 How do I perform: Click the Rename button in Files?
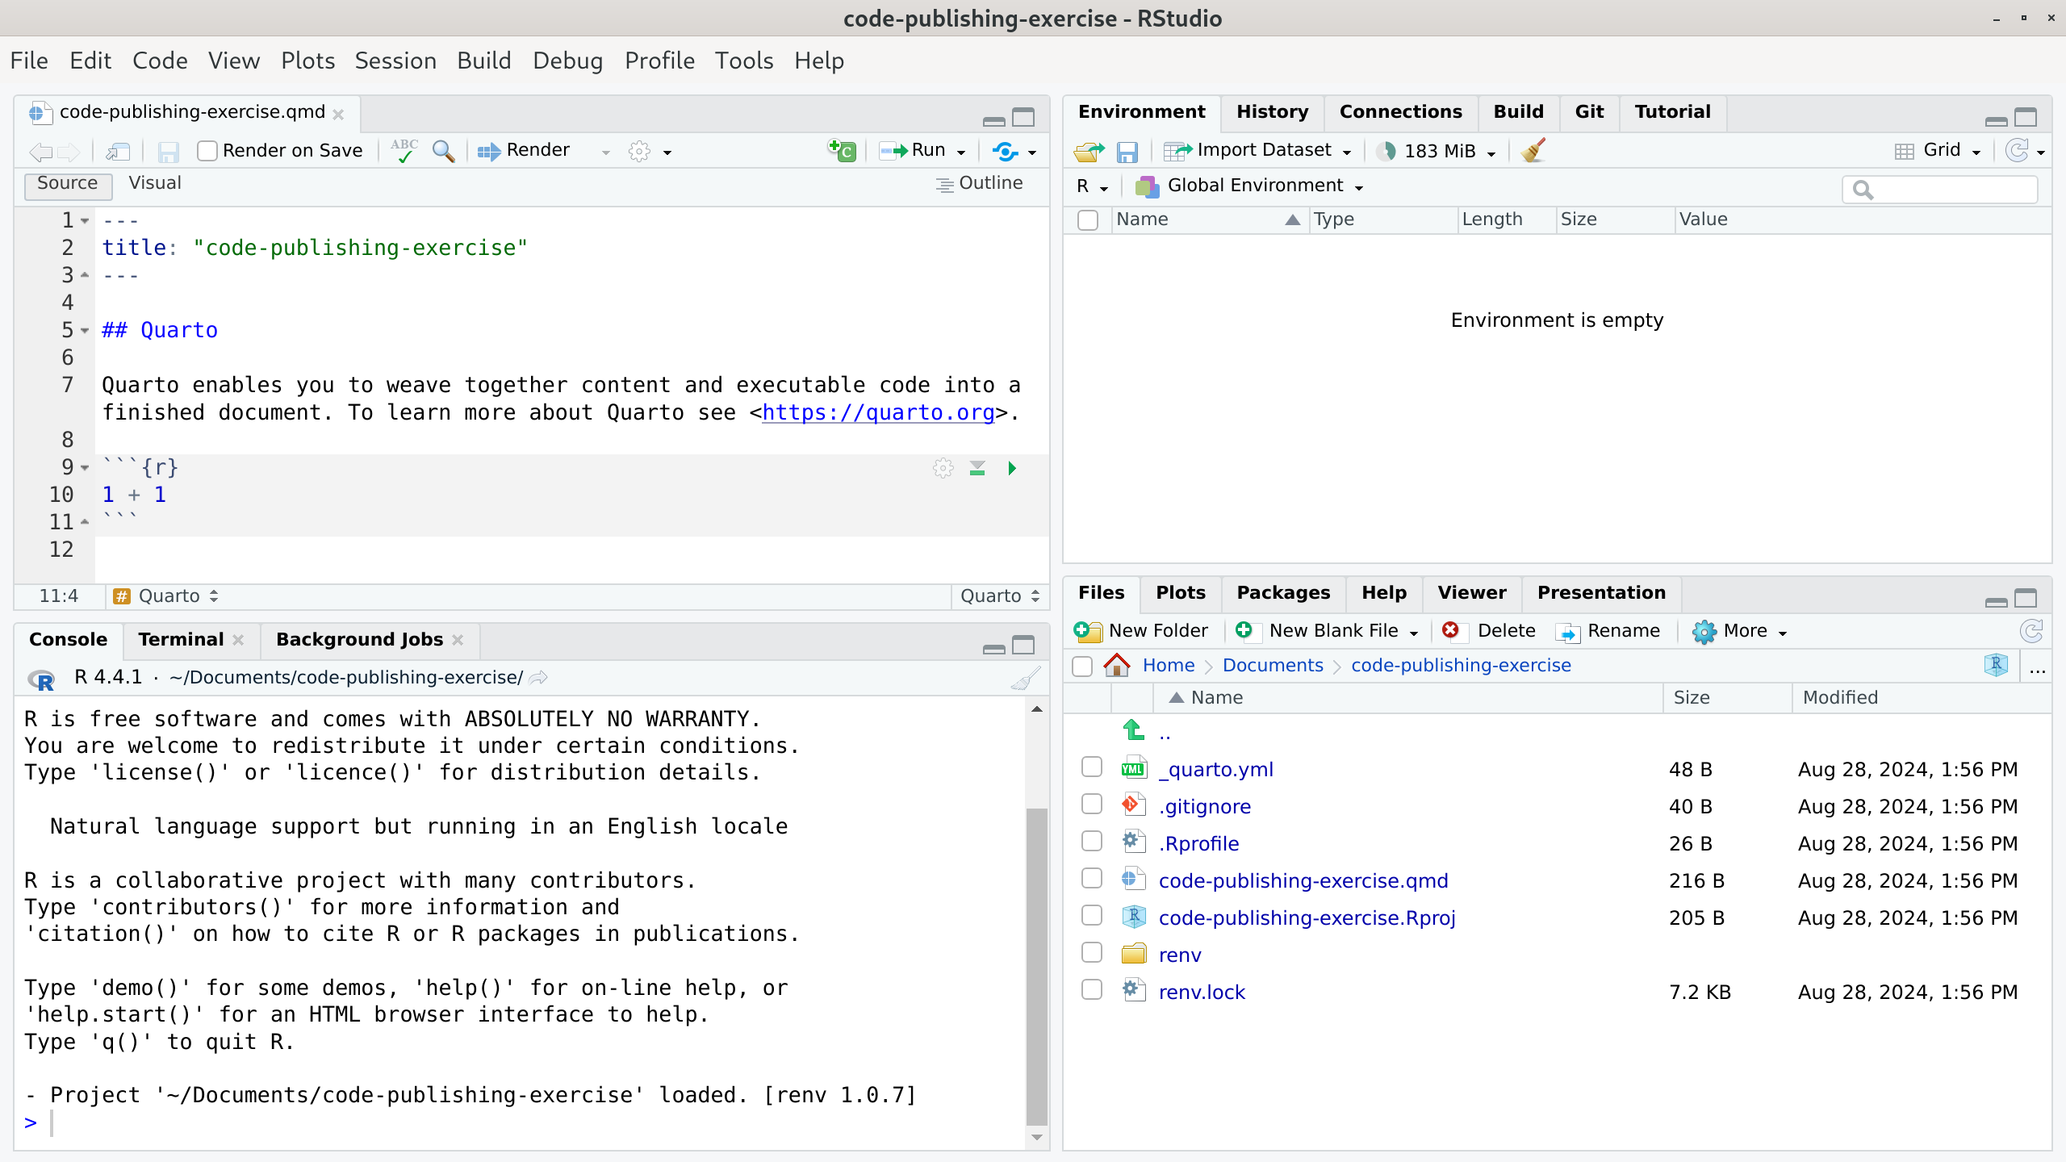[x=1608, y=631]
